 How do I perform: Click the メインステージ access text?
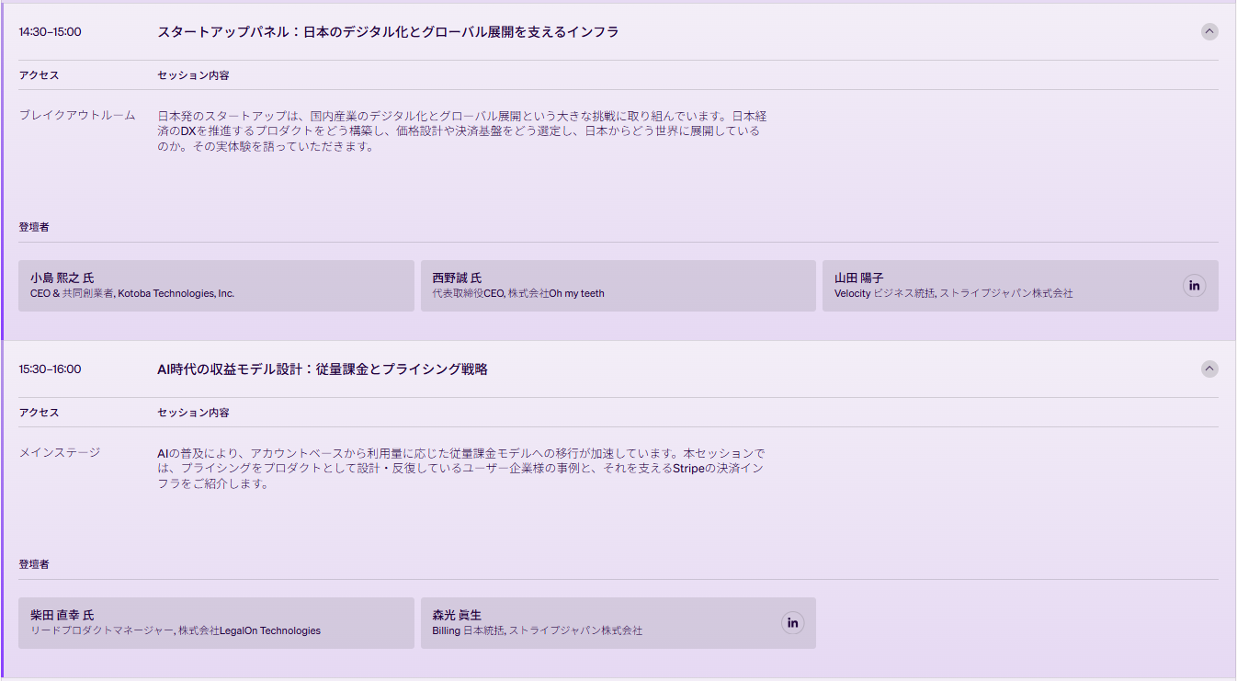[x=60, y=452]
